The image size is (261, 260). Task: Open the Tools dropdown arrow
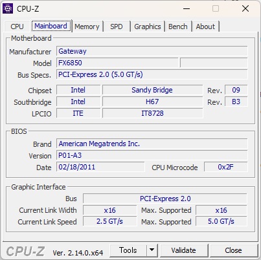click(152, 250)
